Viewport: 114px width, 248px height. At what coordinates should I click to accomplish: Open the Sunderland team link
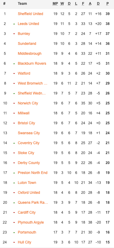click(x=27, y=44)
